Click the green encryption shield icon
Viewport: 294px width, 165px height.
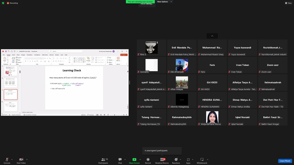pos(3,3)
